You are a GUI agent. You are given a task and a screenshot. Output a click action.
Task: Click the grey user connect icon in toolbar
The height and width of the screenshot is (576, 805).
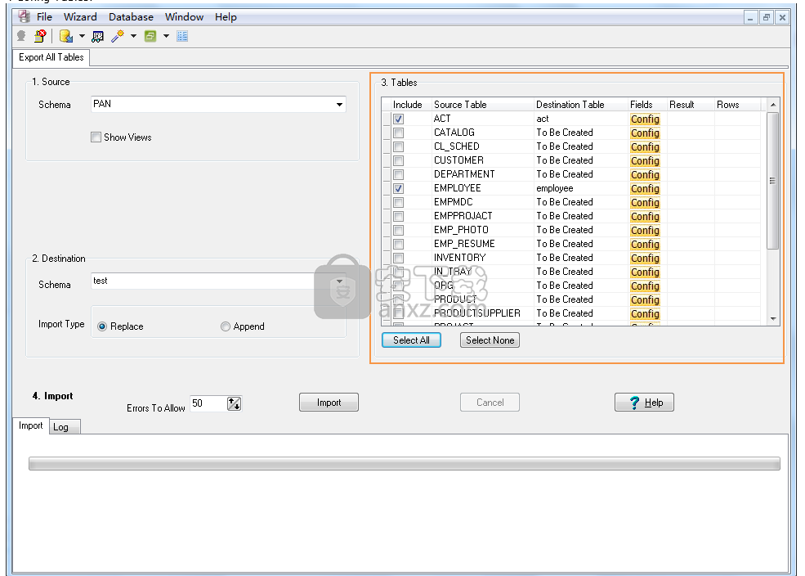coord(21,36)
